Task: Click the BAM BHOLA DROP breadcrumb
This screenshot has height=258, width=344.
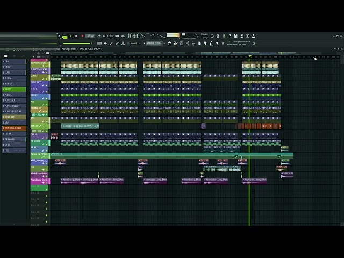Action: pyautogui.click(x=90, y=49)
